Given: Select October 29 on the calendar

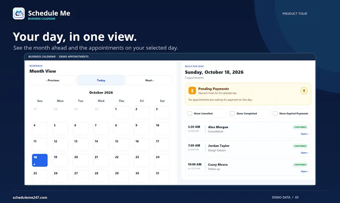Looking at the screenshot, I should coord(121,176).
